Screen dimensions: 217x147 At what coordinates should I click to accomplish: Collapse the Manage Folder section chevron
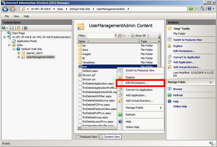point(210,82)
